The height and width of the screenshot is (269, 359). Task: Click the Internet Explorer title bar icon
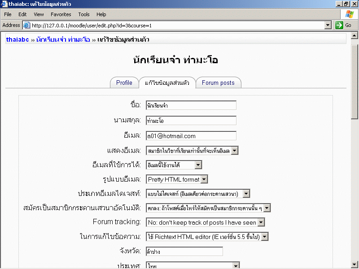4,4
